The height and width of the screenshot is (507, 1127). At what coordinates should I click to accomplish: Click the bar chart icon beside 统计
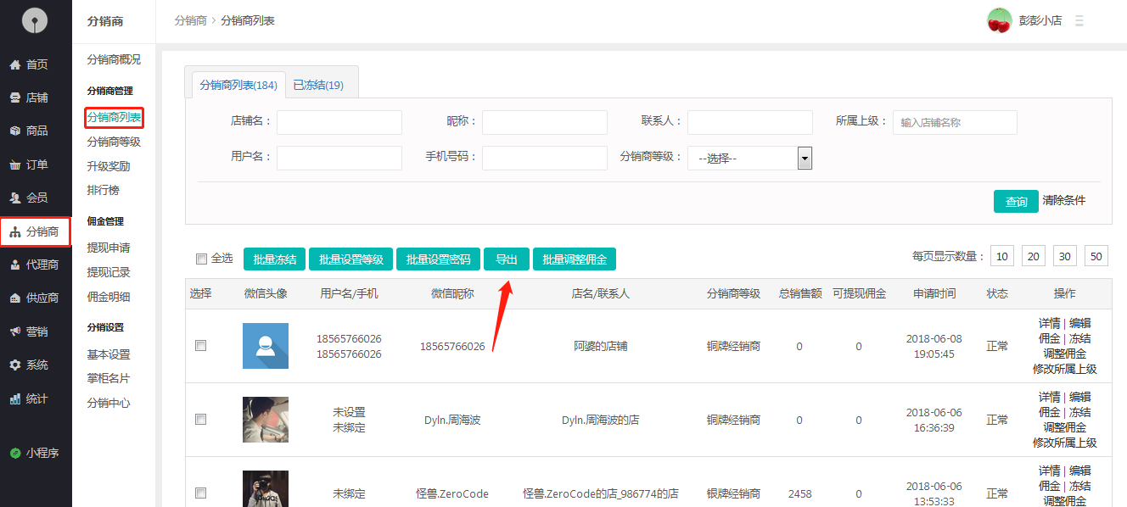coord(14,398)
